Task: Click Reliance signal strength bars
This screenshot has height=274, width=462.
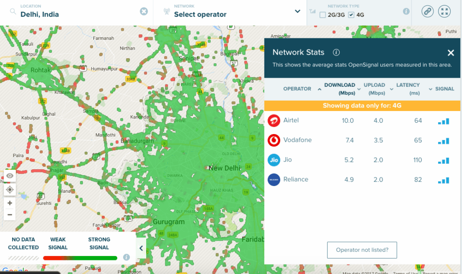Action: (444, 180)
